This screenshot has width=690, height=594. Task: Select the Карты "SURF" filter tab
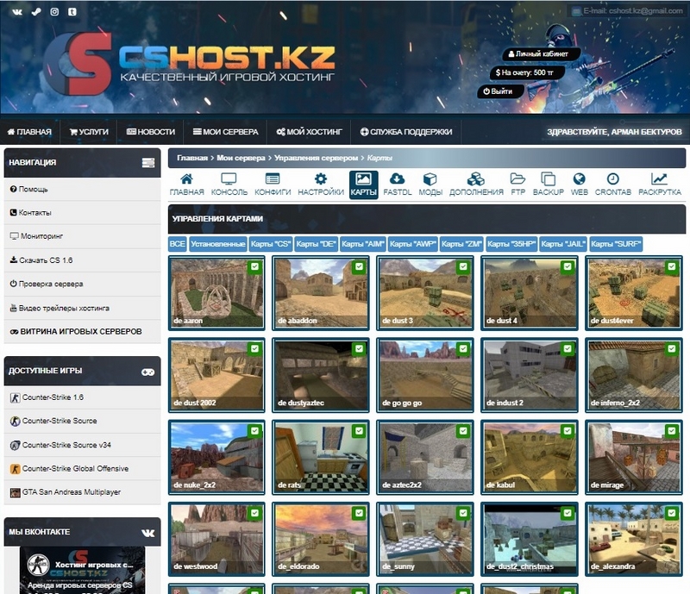[616, 244]
